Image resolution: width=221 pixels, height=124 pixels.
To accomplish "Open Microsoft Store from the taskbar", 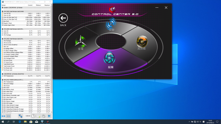I will point(31,122).
